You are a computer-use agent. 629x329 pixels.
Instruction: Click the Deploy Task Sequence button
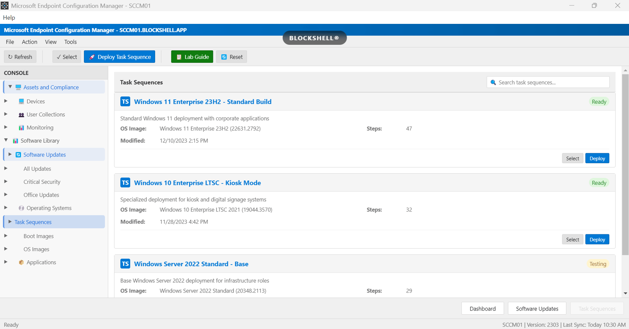click(120, 57)
